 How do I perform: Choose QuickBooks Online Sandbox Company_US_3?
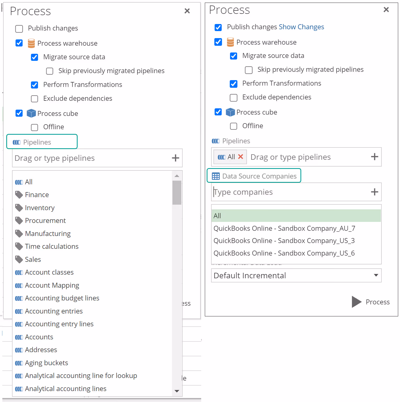(284, 241)
